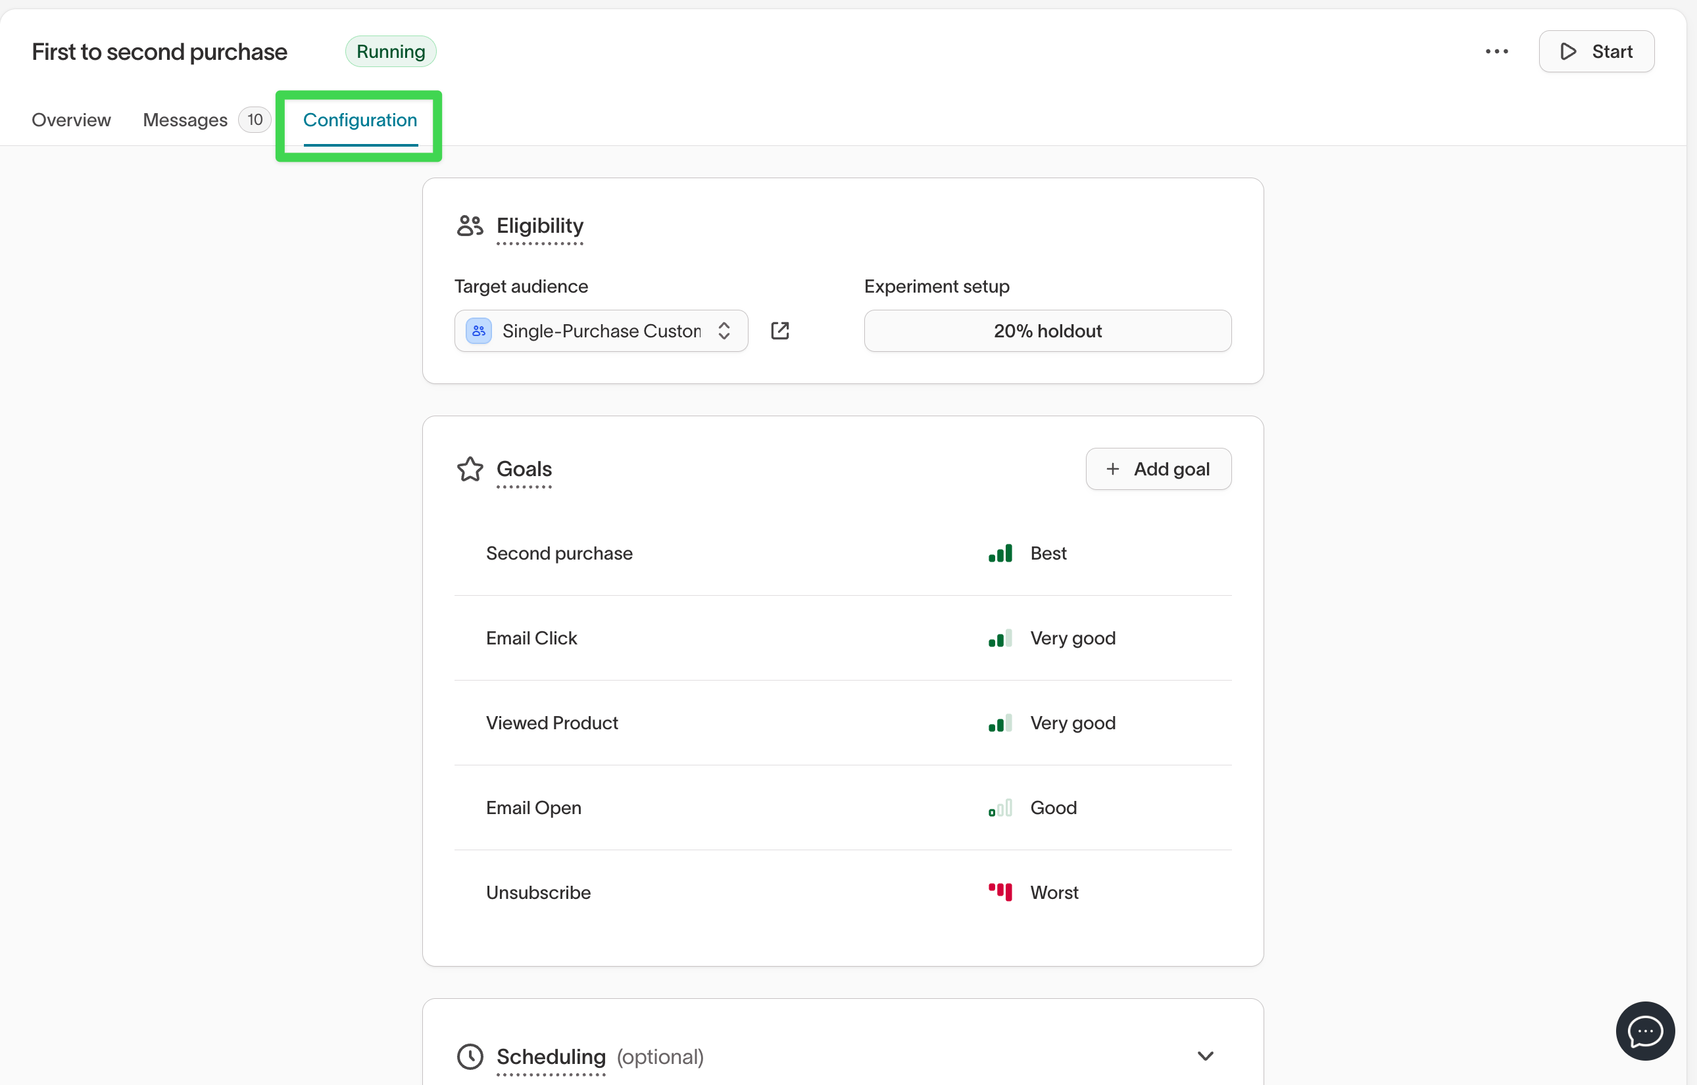The image size is (1697, 1085).
Task: Click the Experiment setup label
Action: click(937, 287)
